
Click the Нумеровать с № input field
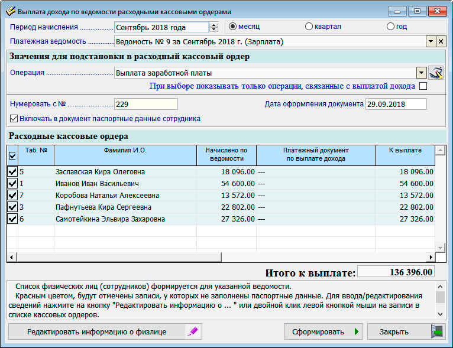pyautogui.click(x=146, y=104)
